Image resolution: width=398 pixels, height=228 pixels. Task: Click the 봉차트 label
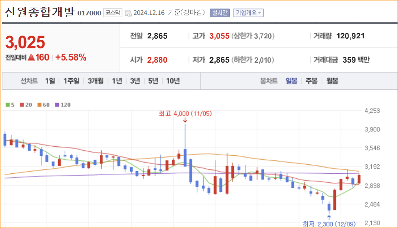(269, 81)
